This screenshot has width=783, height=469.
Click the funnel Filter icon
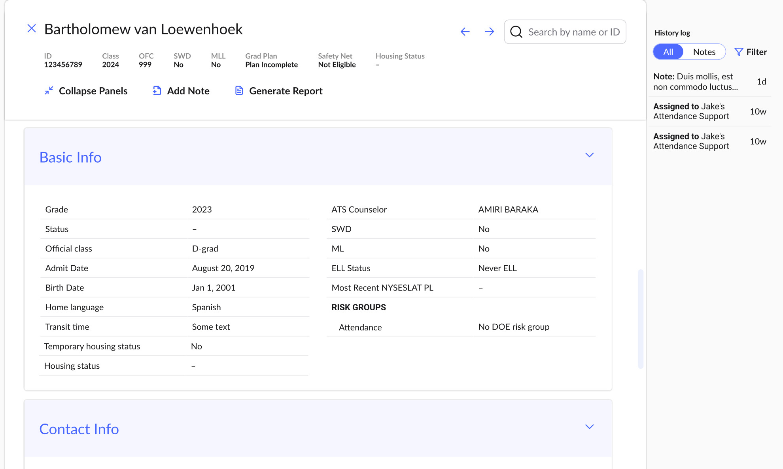738,52
